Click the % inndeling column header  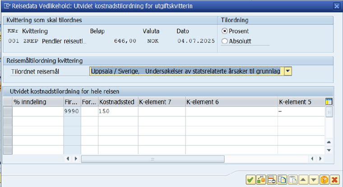38,102
